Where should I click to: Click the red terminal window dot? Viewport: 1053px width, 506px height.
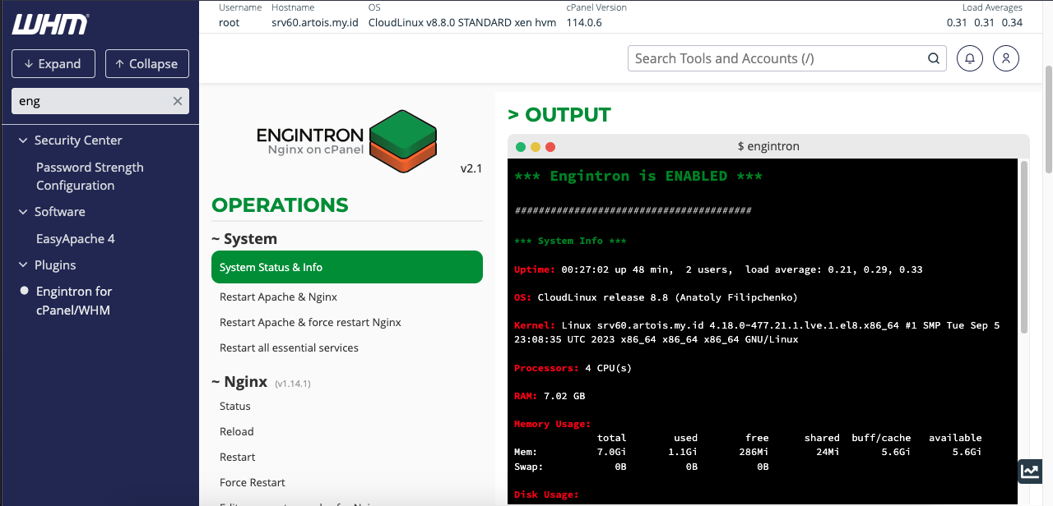550,147
